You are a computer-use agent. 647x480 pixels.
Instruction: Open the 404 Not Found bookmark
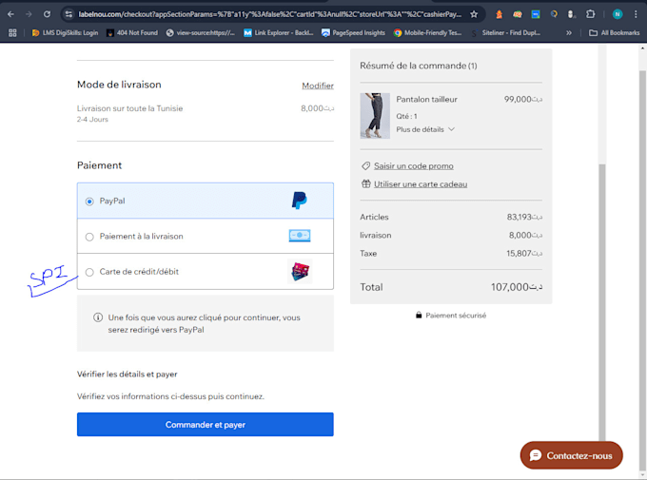coord(132,32)
